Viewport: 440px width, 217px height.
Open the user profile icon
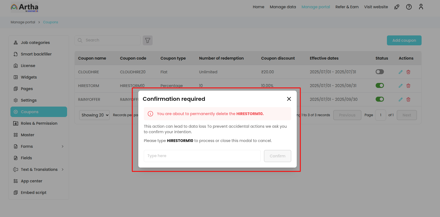(x=421, y=7)
